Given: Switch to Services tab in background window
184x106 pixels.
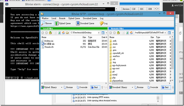Looking at the screenshot, I should (126, 9).
